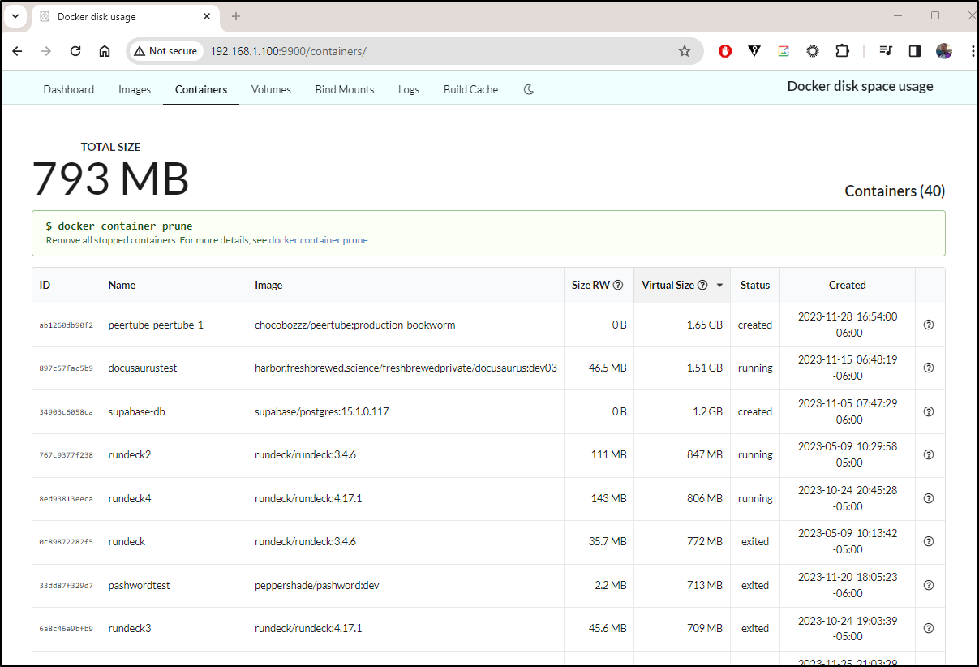Screen dimensions: 979x667
Task: Switch to the Dashboard tab
Action: coord(69,89)
